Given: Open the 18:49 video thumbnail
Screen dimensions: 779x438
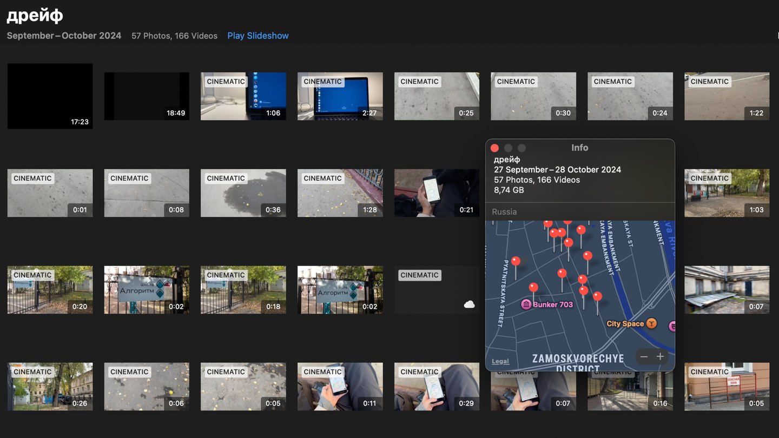Looking at the screenshot, I should pos(147,96).
